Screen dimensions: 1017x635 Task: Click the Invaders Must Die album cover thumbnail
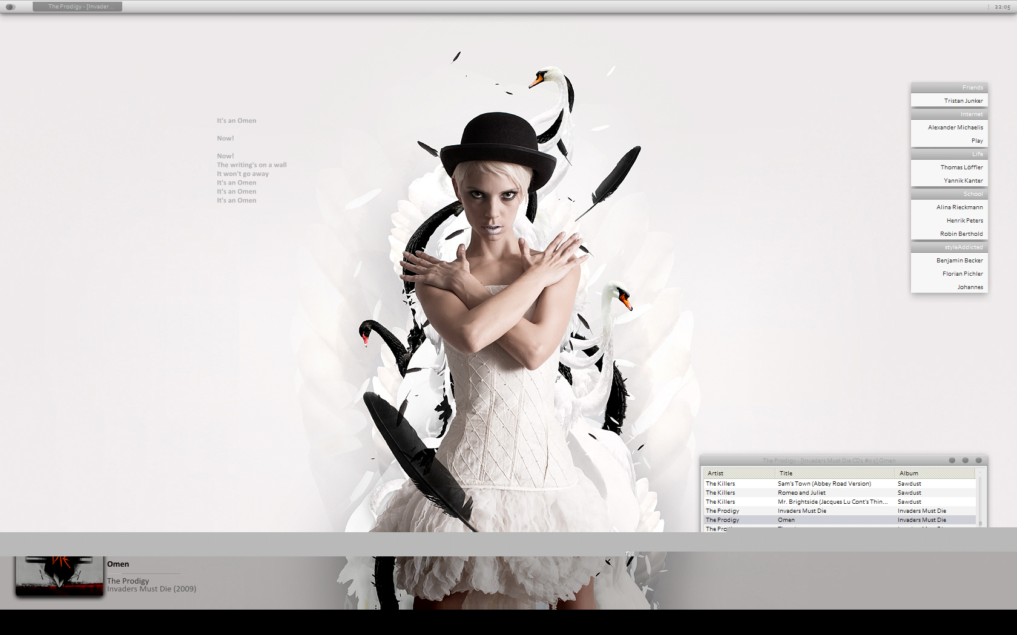click(x=59, y=576)
